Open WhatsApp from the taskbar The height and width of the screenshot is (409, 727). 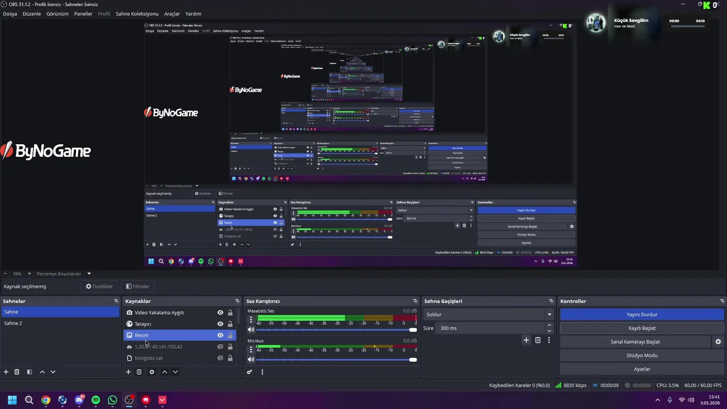pyautogui.click(x=112, y=400)
